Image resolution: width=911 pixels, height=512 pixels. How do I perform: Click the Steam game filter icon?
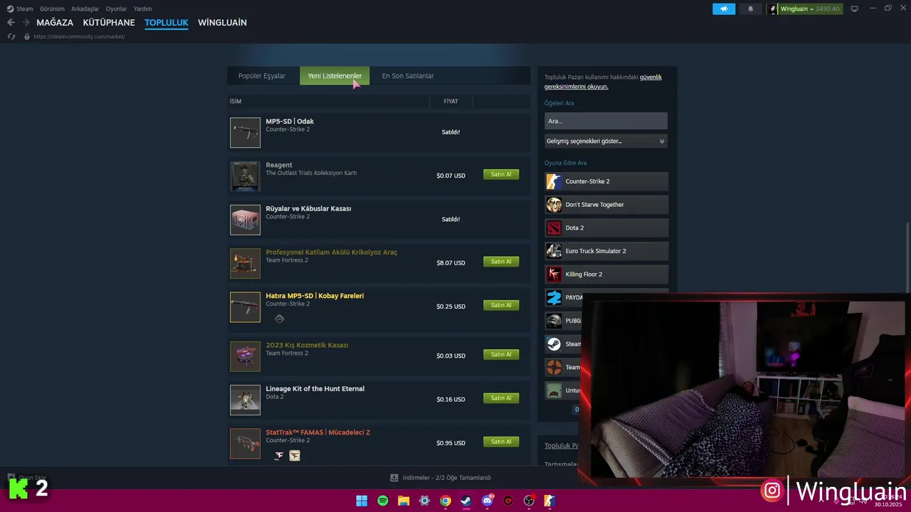(x=554, y=344)
